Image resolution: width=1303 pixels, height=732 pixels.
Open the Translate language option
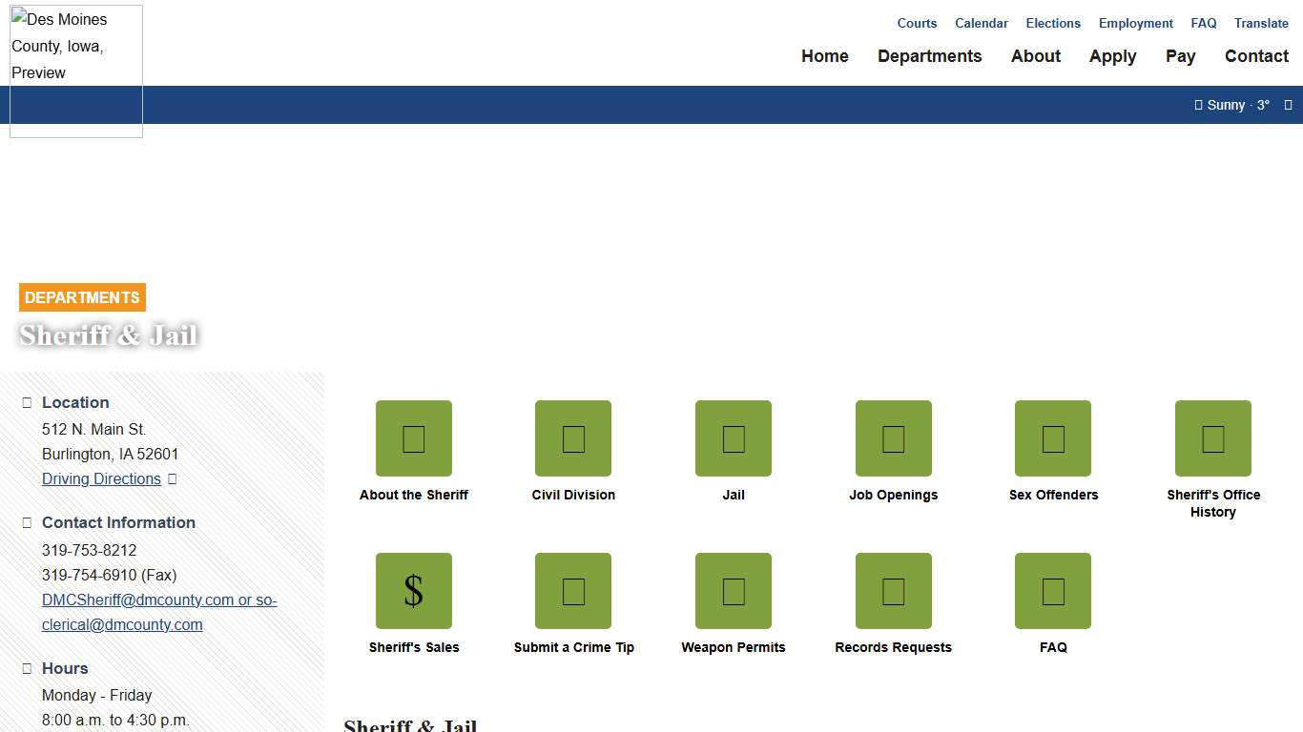[x=1261, y=23]
